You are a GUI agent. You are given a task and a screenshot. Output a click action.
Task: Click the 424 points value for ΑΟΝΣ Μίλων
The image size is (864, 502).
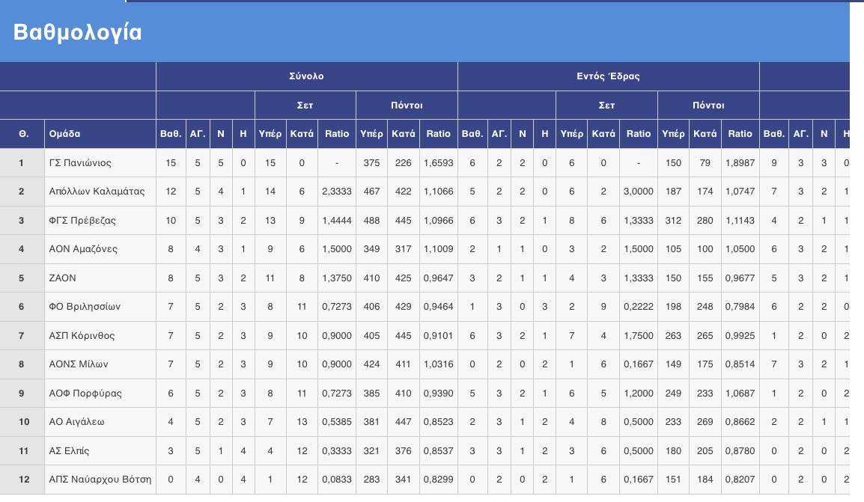pos(371,364)
